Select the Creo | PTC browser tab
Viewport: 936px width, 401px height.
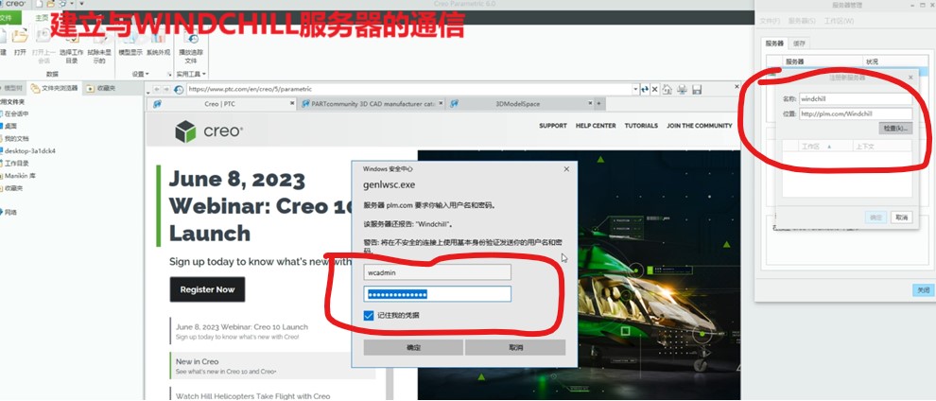tap(219, 103)
